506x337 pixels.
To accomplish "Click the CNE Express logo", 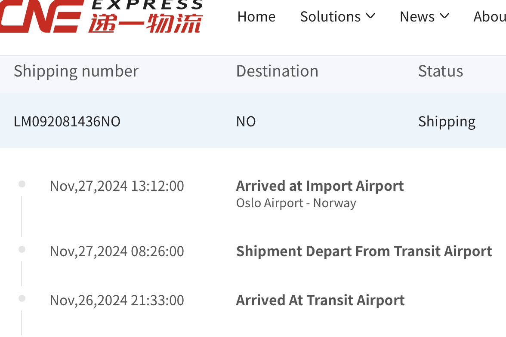I will point(101,16).
